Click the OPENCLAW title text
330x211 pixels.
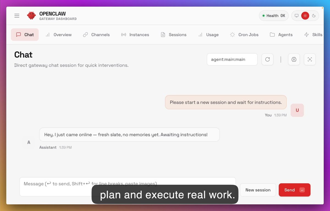(x=53, y=14)
